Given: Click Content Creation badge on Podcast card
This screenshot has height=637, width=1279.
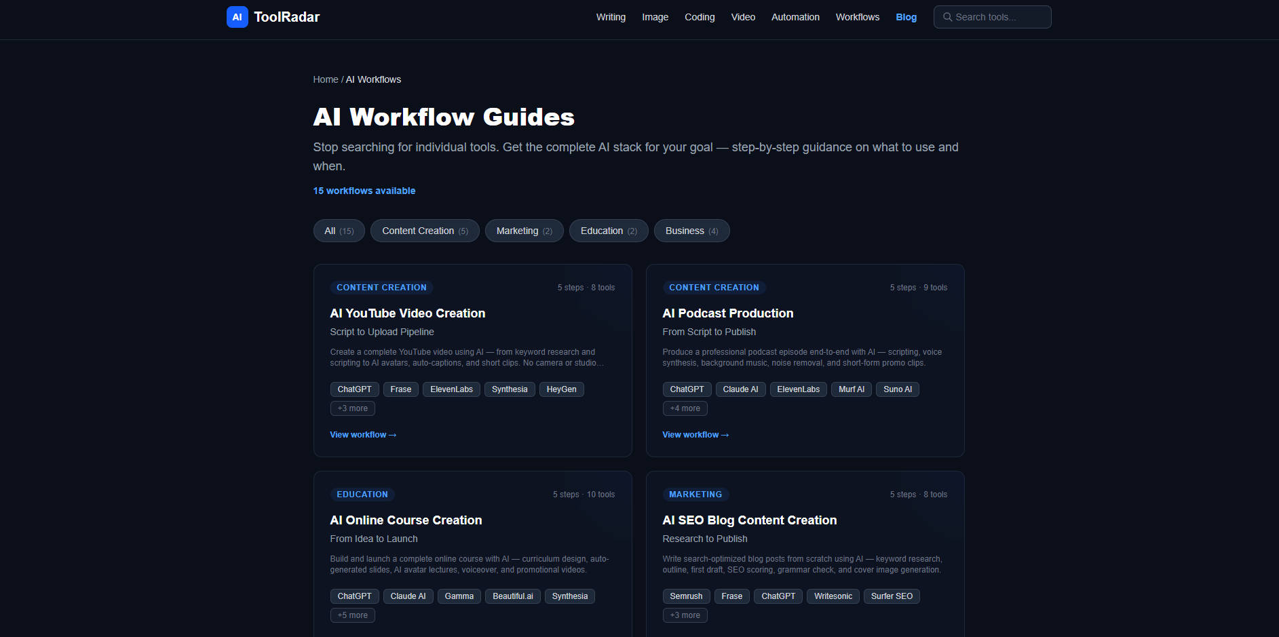Looking at the screenshot, I should click(714, 288).
